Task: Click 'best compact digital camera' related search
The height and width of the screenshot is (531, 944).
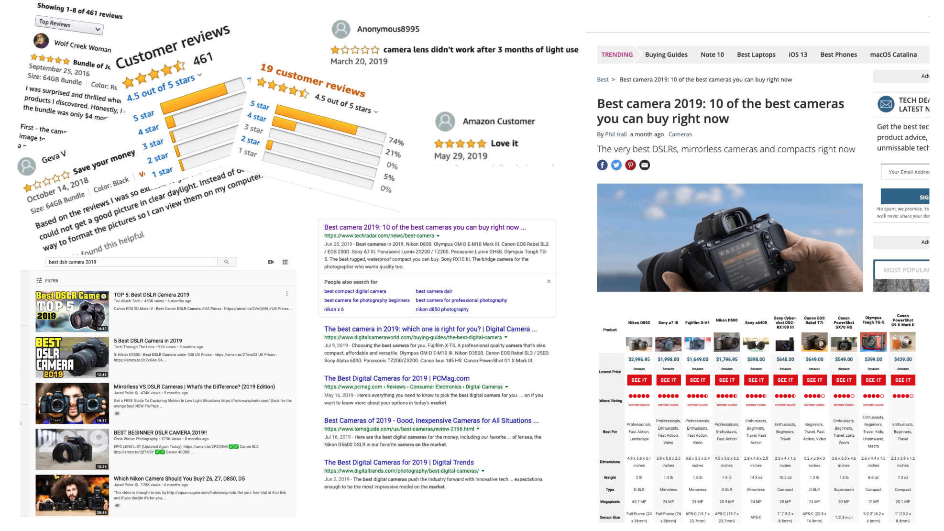Action: (x=355, y=291)
